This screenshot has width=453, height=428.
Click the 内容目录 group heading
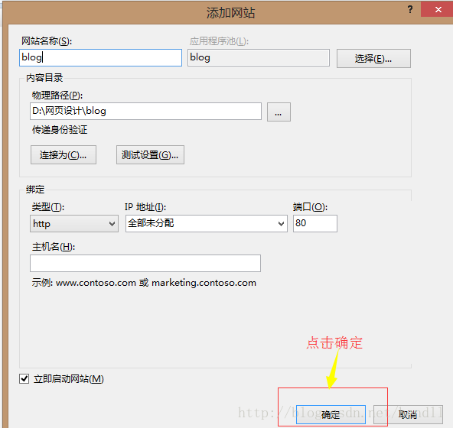click(44, 78)
